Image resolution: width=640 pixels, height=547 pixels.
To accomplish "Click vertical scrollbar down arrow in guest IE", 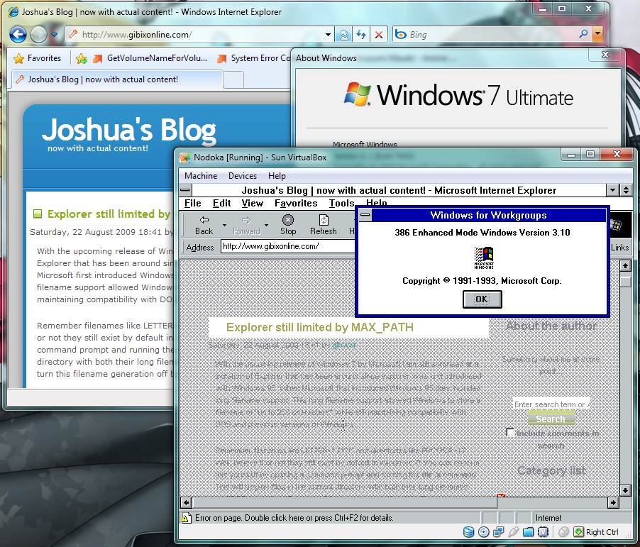I will click(x=625, y=490).
